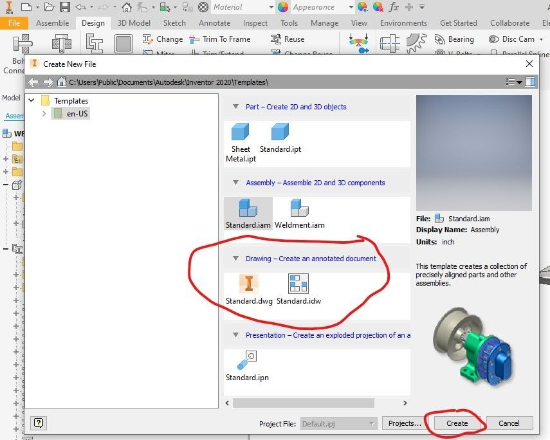Click the dialog Home templates icon

pyautogui.click(x=61, y=82)
